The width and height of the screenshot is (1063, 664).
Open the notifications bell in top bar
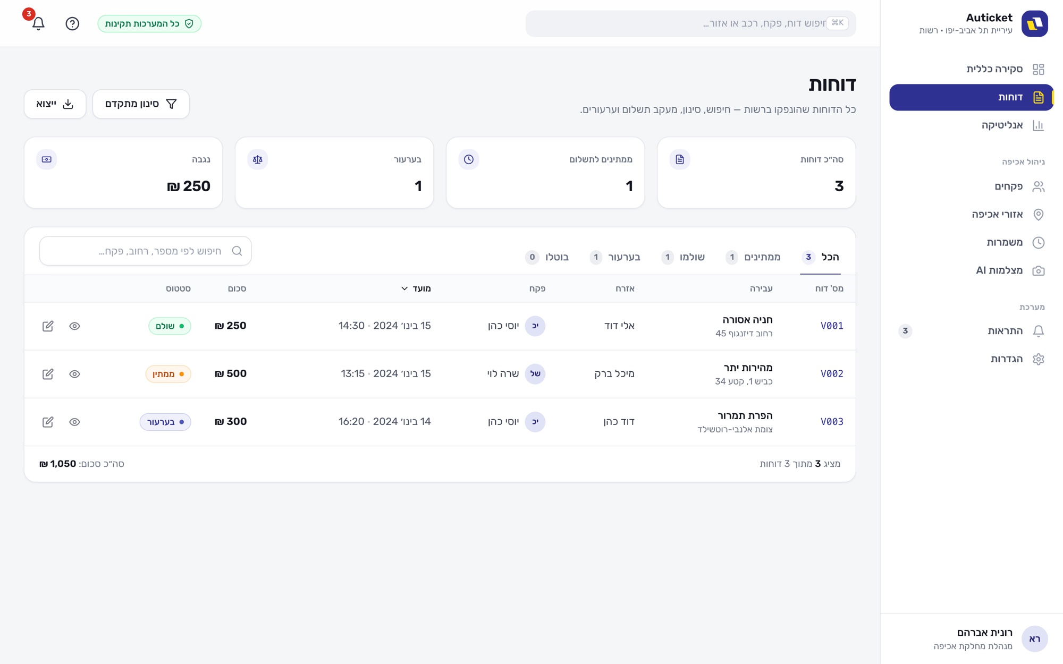pyautogui.click(x=38, y=23)
